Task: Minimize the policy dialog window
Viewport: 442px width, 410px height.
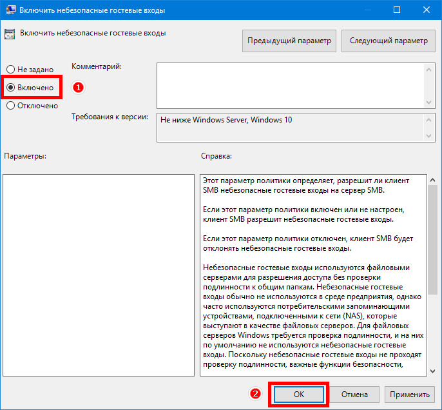Action: tap(367, 10)
